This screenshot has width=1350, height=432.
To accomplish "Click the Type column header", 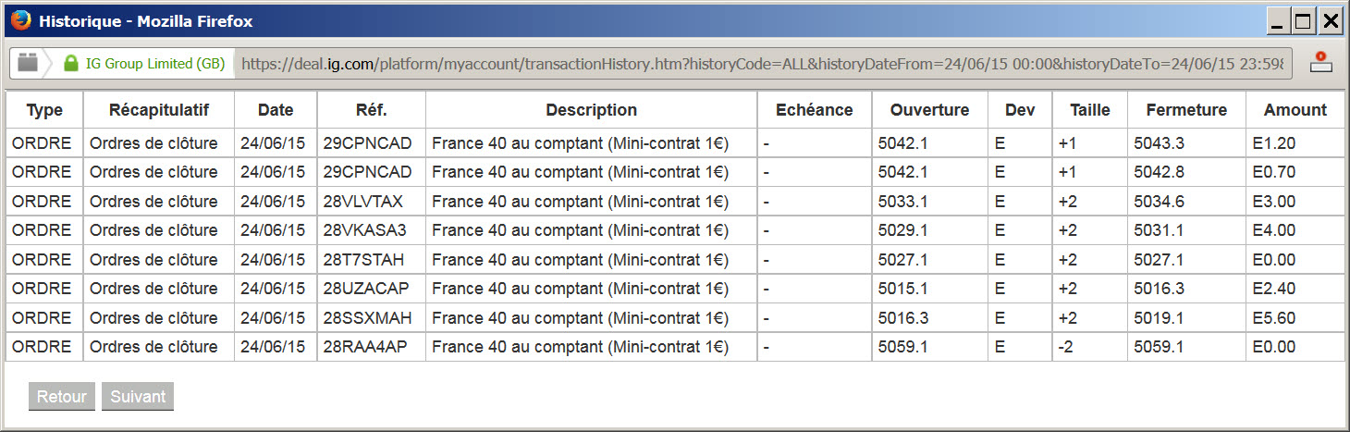I will (x=44, y=110).
